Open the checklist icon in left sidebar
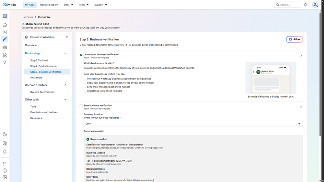This screenshot has width=324, height=182. 5,32
